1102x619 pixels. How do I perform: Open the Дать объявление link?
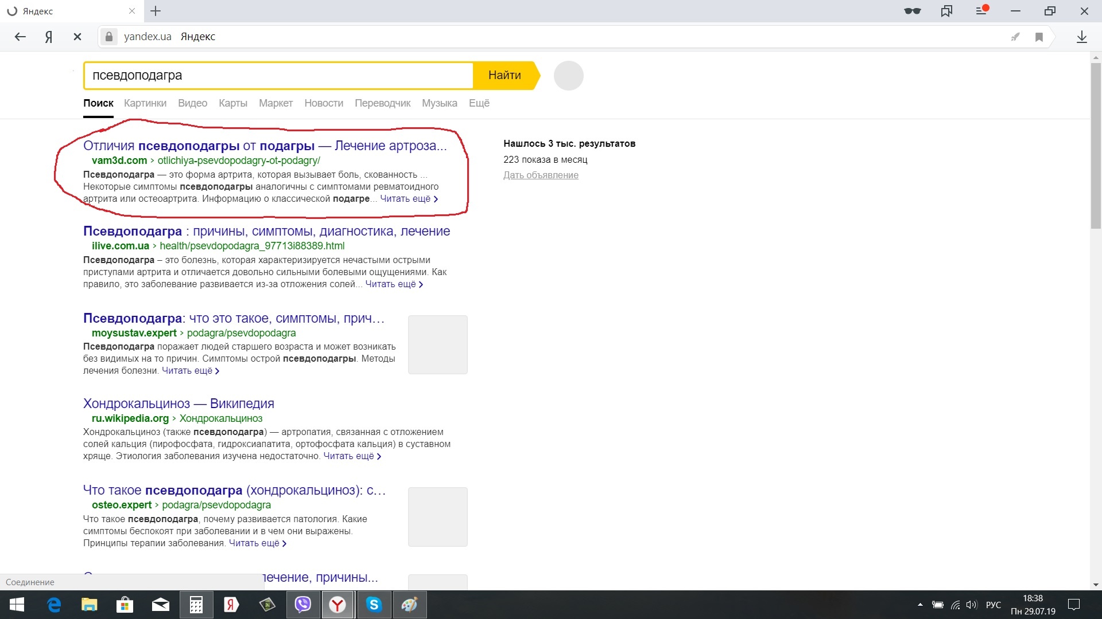[x=541, y=175]
